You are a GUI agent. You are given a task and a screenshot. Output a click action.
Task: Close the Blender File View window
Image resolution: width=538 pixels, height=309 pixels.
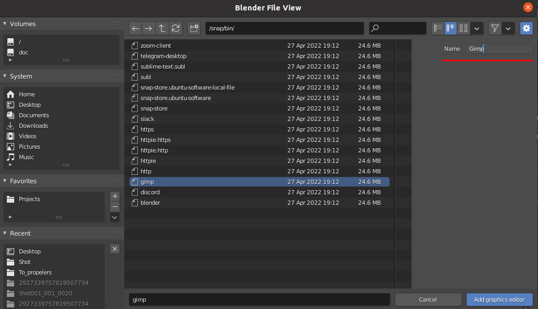[x=528, y=7]
